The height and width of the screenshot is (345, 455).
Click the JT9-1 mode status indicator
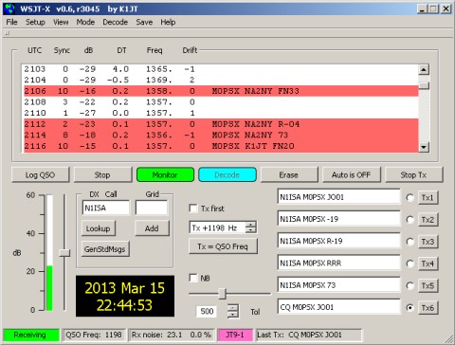click(x=235, y=335)
